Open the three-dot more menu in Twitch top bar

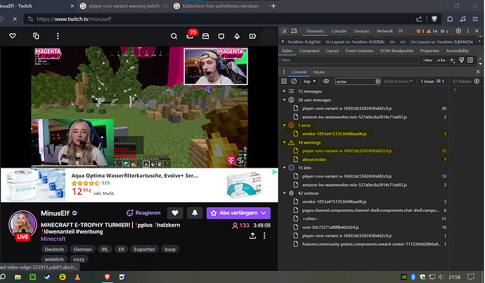58,36
